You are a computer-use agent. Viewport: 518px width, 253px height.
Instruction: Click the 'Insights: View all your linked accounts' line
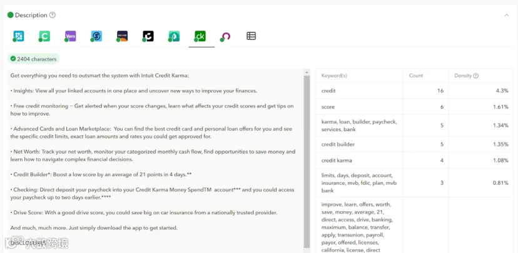click(133, 91)
